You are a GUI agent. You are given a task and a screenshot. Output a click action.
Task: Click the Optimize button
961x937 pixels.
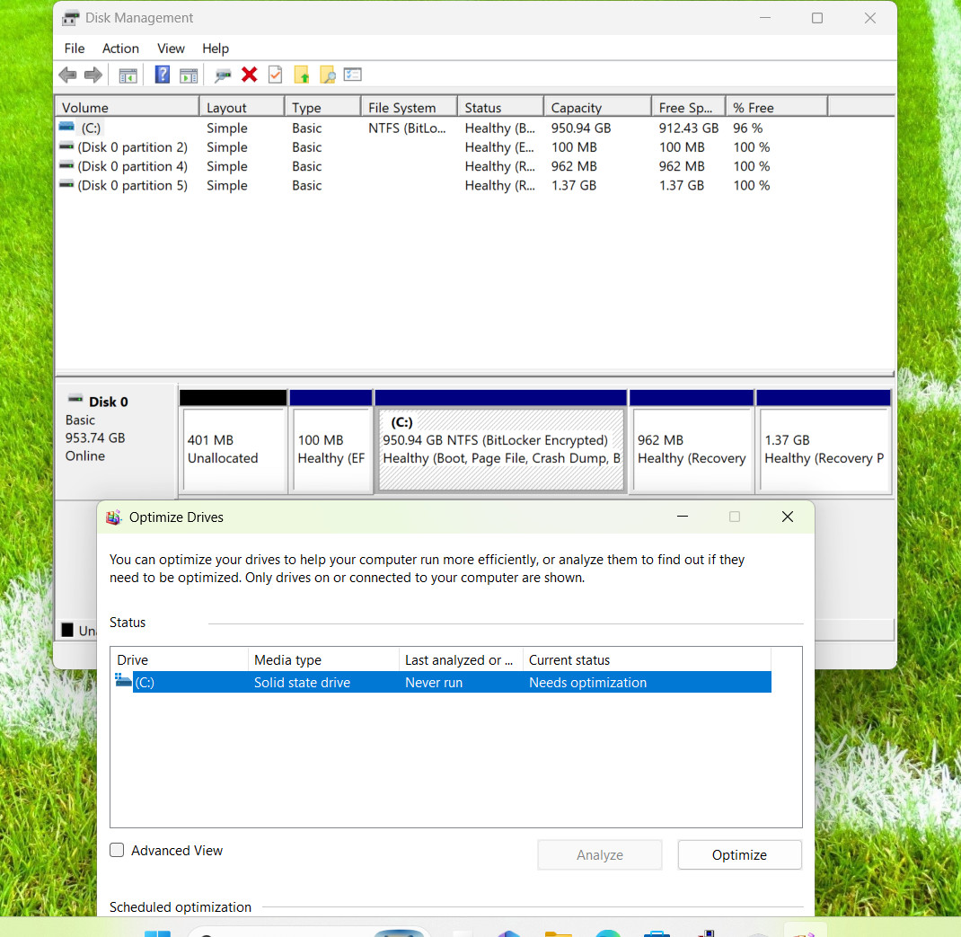pyautogui.click(x=739, y=855)
